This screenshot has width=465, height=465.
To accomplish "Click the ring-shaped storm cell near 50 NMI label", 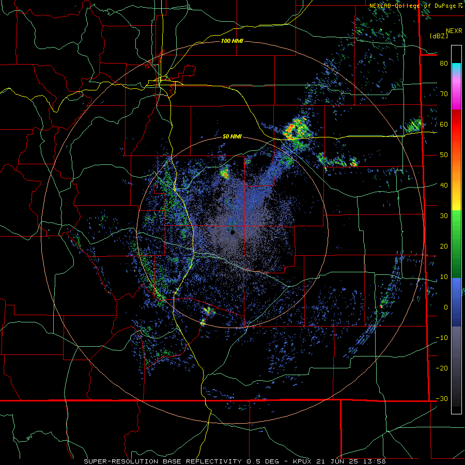I will (297, 130).
